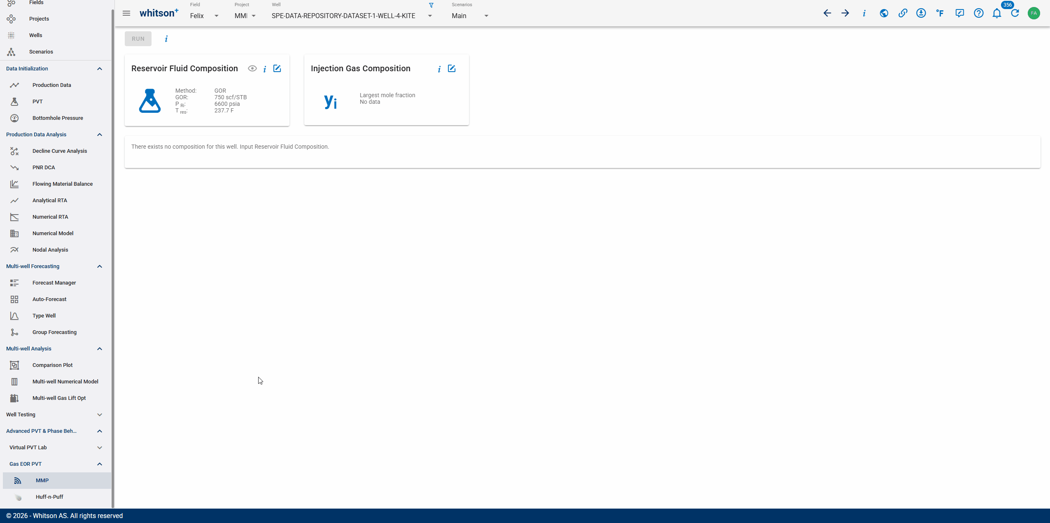Go forward with the right arrow icon
Image resolution: width=1050 pixels, height=523 pixels.
[845, 13]
